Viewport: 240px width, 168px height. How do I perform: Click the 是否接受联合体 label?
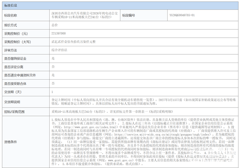point(15,84)
